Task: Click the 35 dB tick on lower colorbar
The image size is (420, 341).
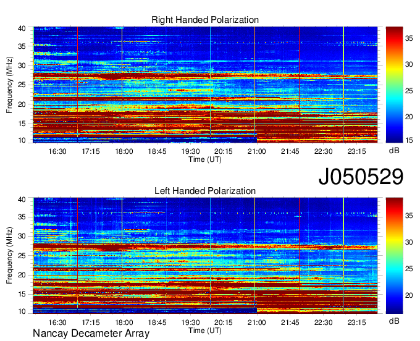Action: pyautogui.click(x=409, y=216)
